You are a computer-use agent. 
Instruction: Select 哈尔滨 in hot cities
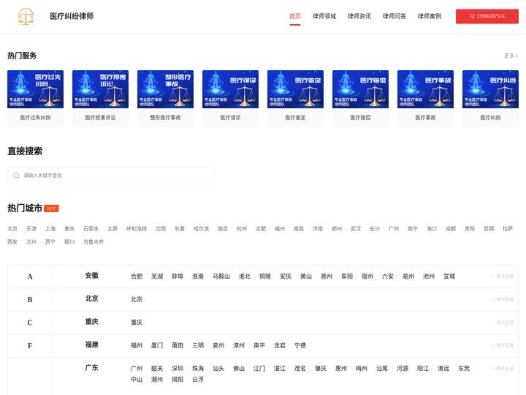click(202, 229)
